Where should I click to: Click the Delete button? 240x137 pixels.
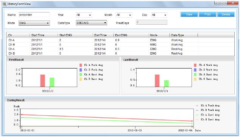click(226, 14)
